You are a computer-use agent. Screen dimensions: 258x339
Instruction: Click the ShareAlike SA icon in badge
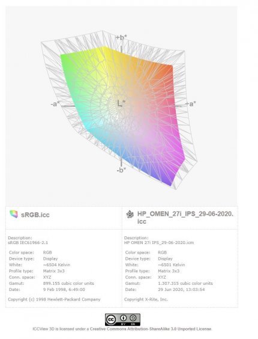133,319
